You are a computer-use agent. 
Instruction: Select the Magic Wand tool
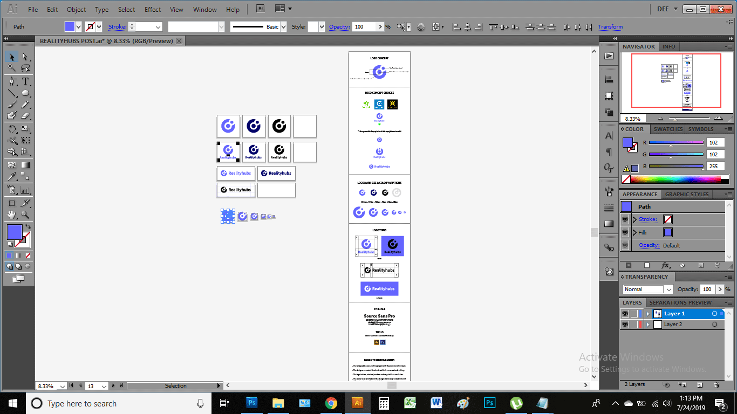coord(12,68)
